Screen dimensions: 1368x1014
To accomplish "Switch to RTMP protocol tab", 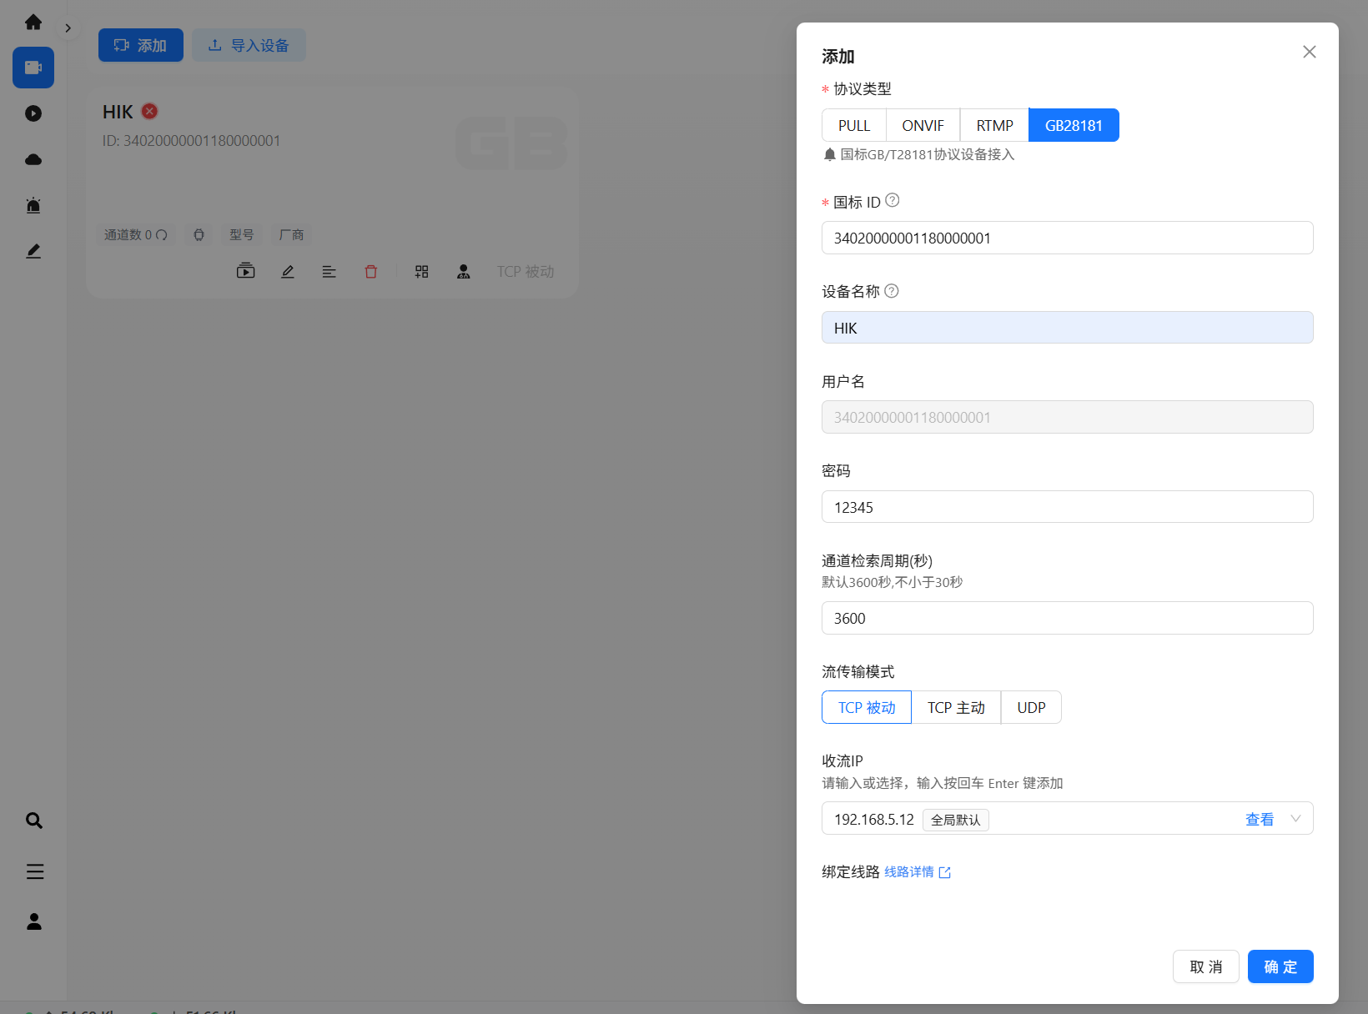I will point(994,125).
